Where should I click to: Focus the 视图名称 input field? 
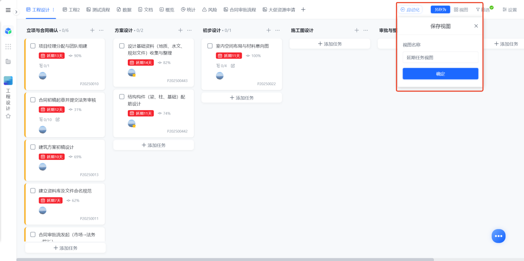440,57
